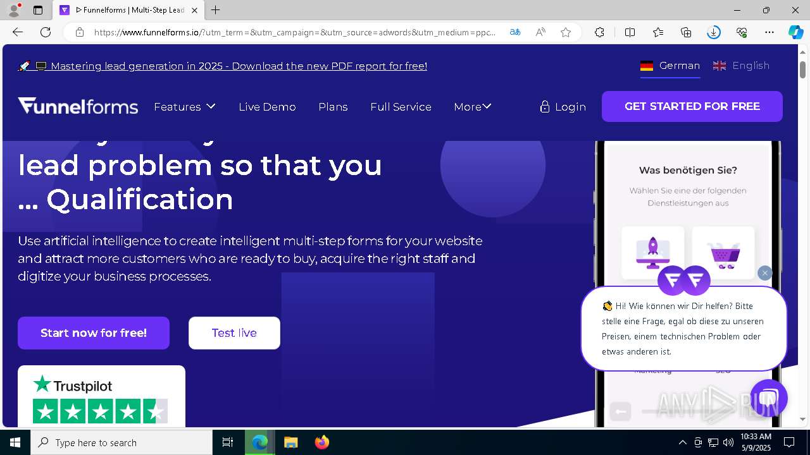Click the Test live button

(x=234, y=333)
